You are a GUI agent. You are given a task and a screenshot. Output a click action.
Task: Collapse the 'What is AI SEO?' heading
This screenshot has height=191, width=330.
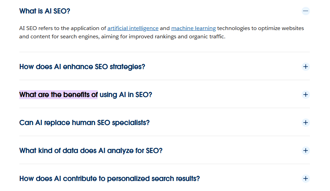click(x=45, y=11)
